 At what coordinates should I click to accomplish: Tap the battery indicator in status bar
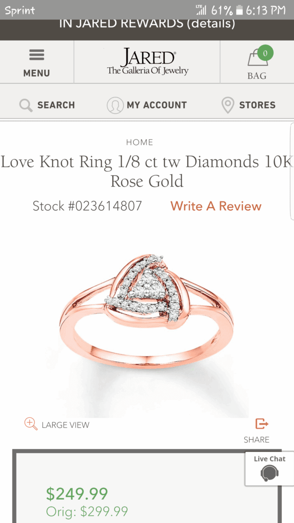click(x=239, y=11)
